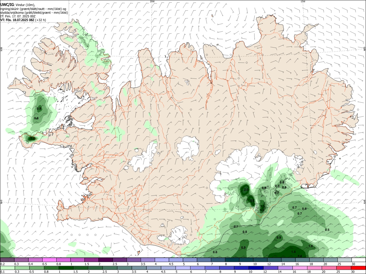Click the 'UWC/IG' title text
Viewport: 366px width, 274px height.
click(7, 5)
